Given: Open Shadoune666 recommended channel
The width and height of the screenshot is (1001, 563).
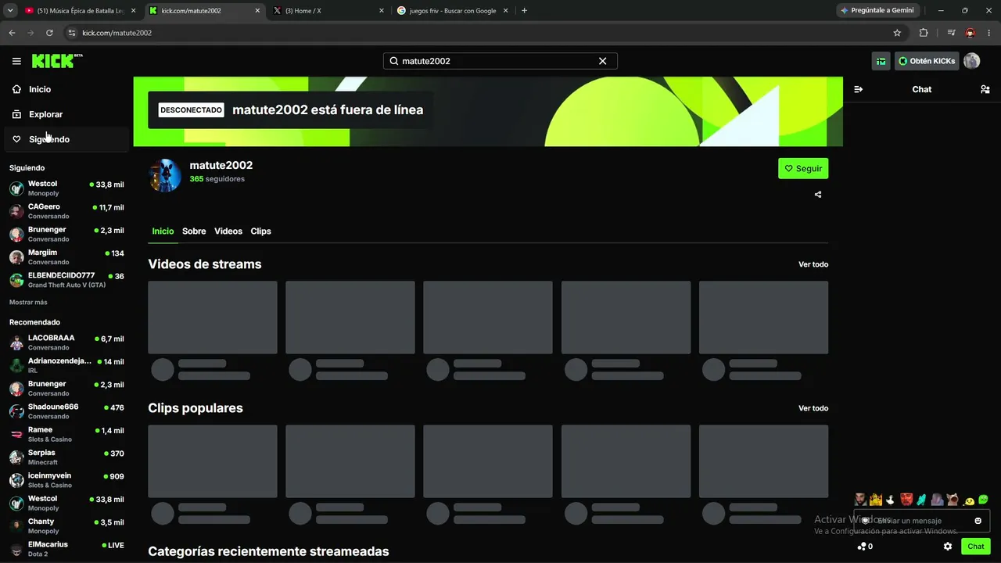Looking at the screenshot, I should coord(66,411).
